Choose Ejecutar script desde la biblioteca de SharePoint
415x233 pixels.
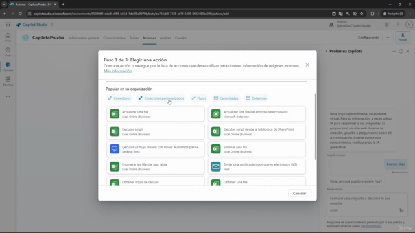[x=257, y=131]
